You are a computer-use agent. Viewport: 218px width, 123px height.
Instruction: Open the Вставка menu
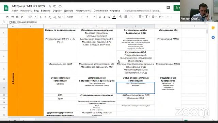(46, 11)
